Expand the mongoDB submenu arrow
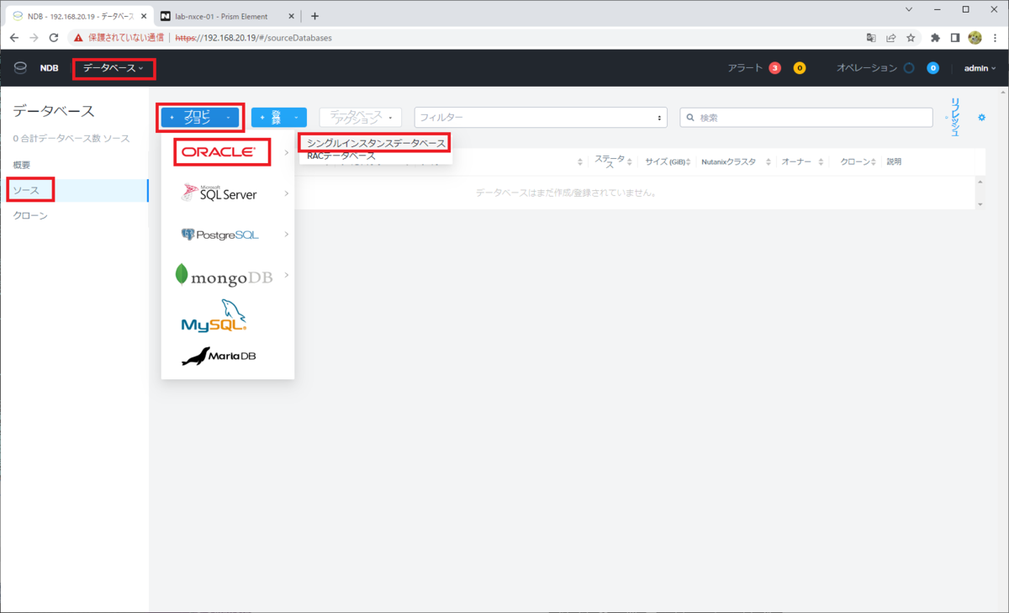The image size is (1009, 613). pyautogui.click(x=287, y=275)
